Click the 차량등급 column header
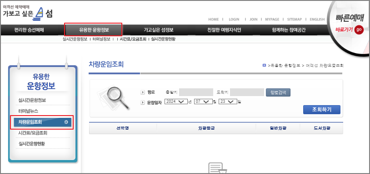 click(x=206, y=128)
